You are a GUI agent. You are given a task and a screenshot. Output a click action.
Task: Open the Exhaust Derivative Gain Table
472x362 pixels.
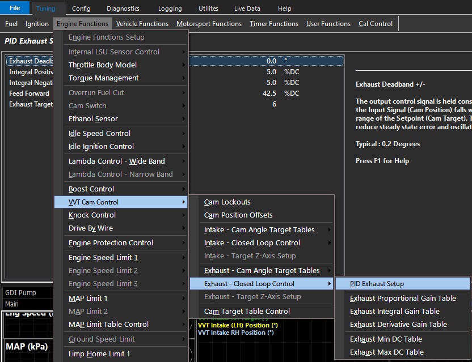[403, 325]
